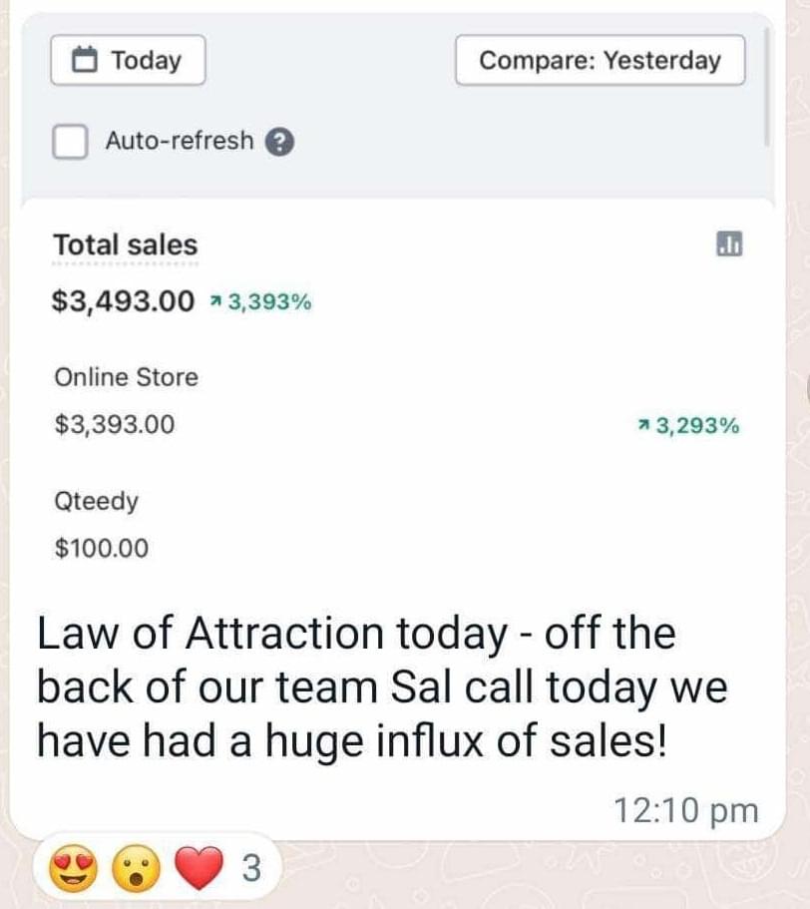Click the 3,293% Online Store change indicator
Viewport: 810px width, 909px height.
pyautogui.click(x=689, y=426)
